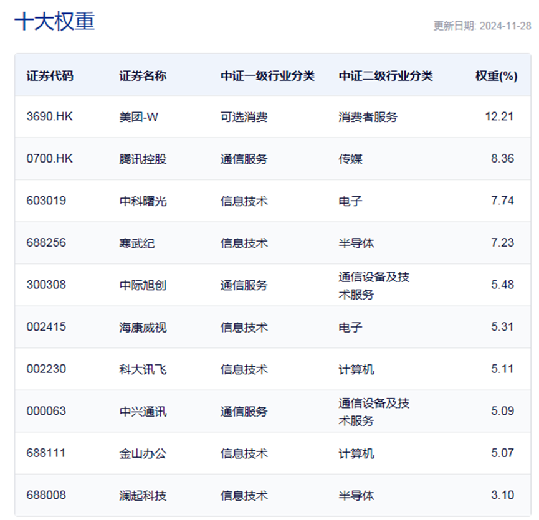The width and height of the screenshot is (539, 520).
Task: Click the 证券名称 column header
Action: coord(143,76)
